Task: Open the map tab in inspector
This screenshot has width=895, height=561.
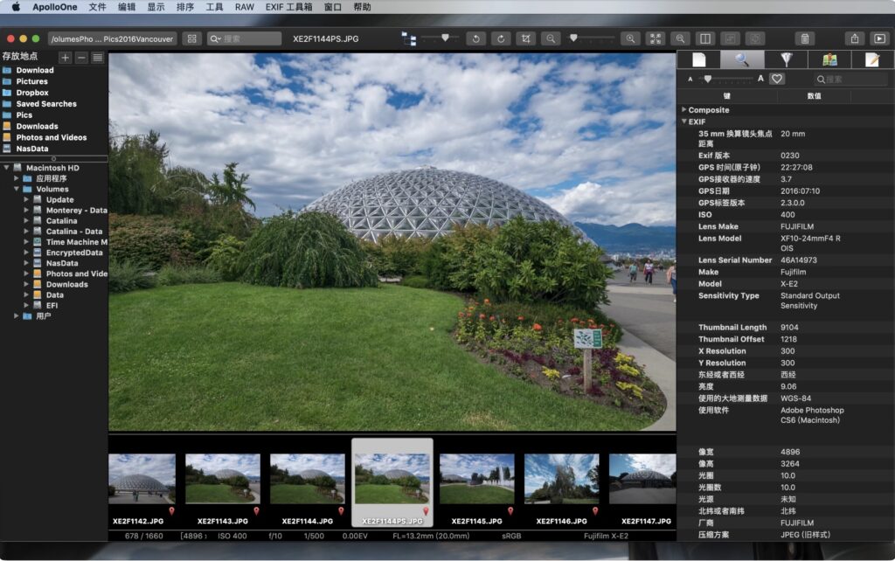Action: (x=829, y=59)
